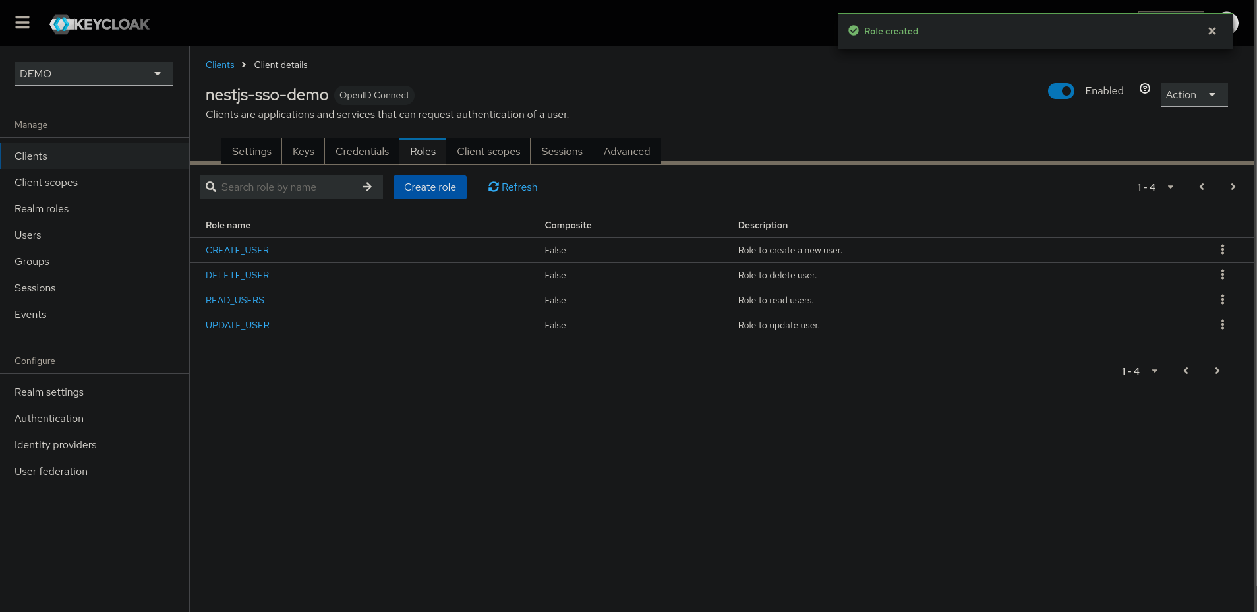This screenshot has height=612, width=1257.
Task: Open the hamburger navigation menu
Action: [22, 23]
